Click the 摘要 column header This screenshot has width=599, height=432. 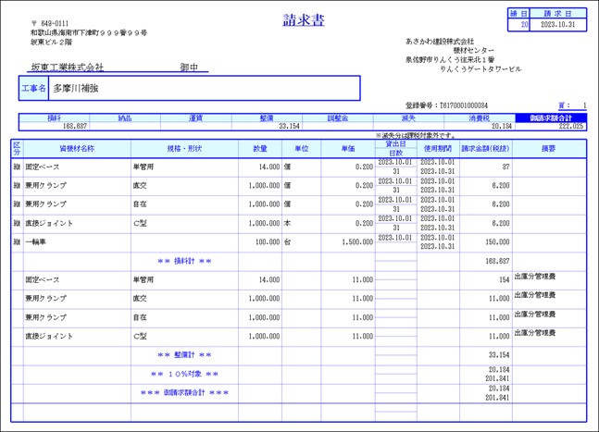click(548, 148)
